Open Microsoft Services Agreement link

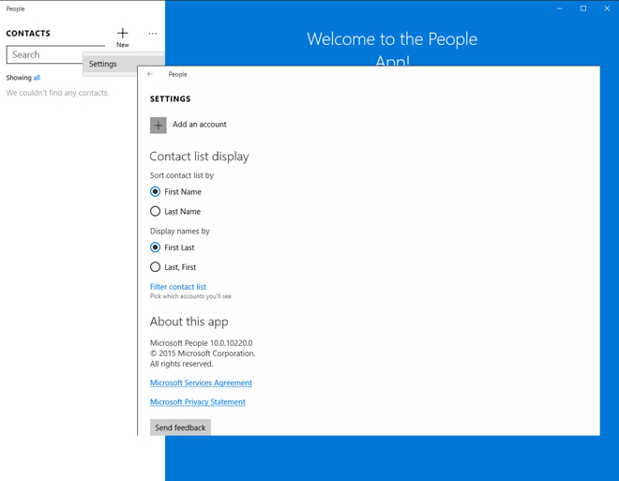[x=201, y=383]
